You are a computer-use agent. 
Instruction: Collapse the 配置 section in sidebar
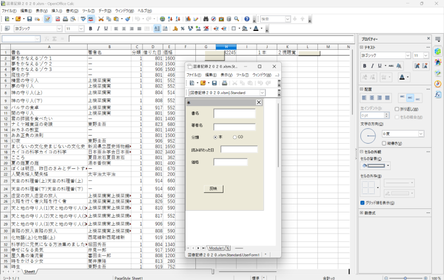click(362, 89)
